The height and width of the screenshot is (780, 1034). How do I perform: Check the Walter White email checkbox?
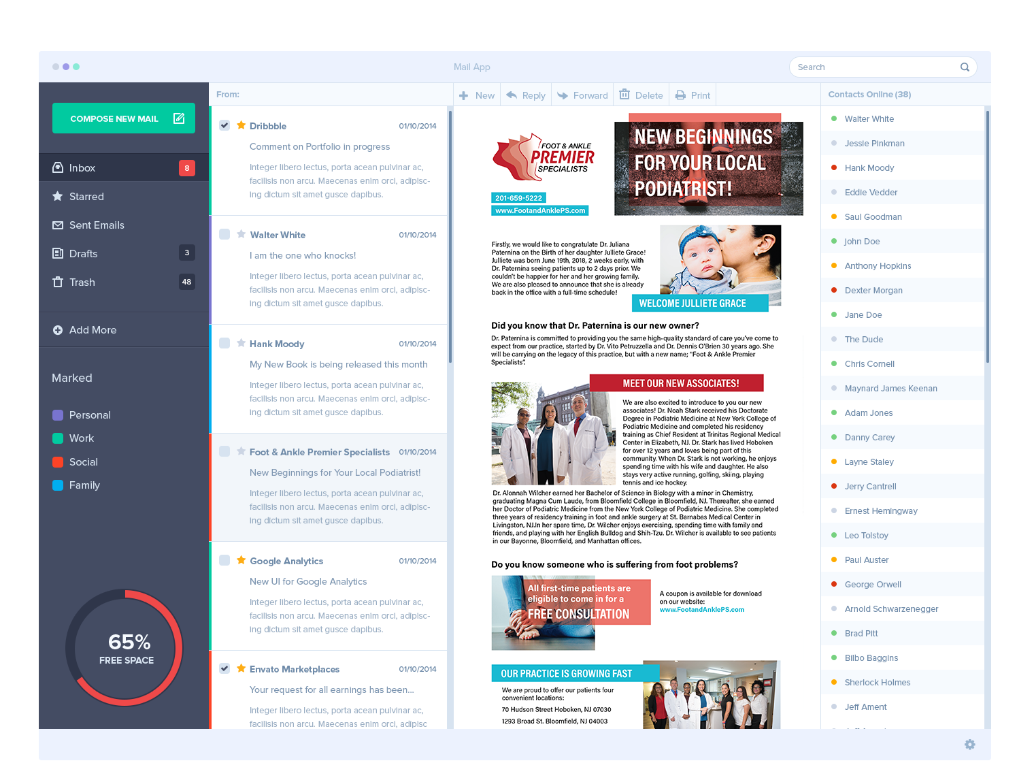coord(224,234)
